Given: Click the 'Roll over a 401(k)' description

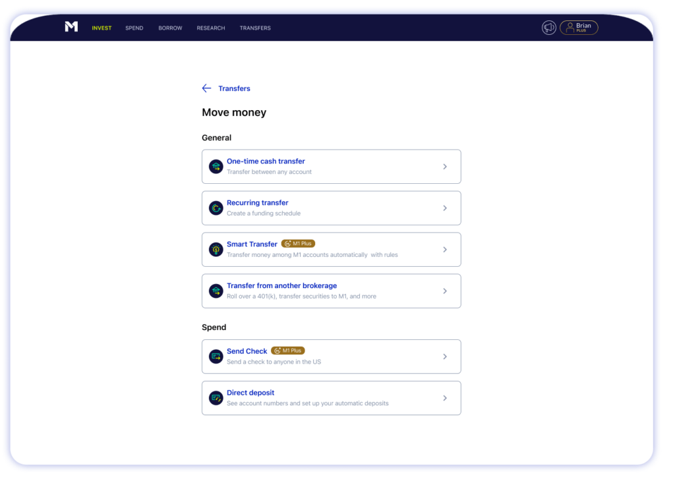Looking at the screenshot, I should pyautogui.click(x=301, y=296).
